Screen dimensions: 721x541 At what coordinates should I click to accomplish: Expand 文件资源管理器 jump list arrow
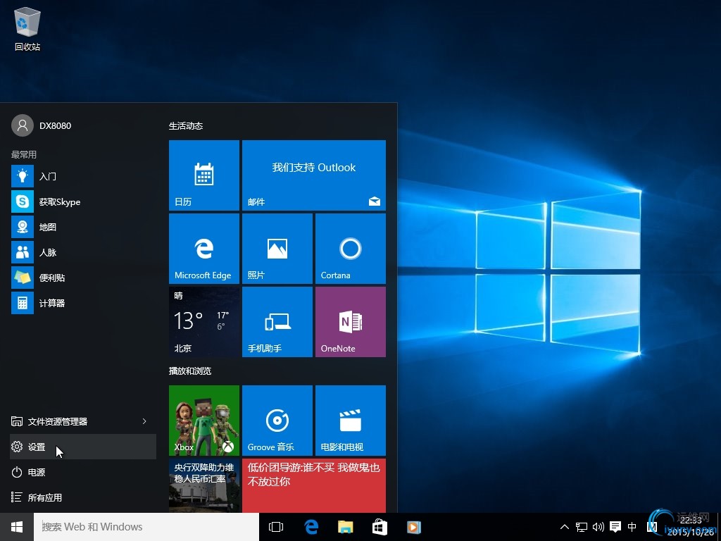144,421
